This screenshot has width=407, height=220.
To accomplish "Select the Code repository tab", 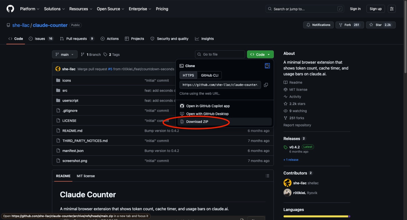I will click(16, 39).
